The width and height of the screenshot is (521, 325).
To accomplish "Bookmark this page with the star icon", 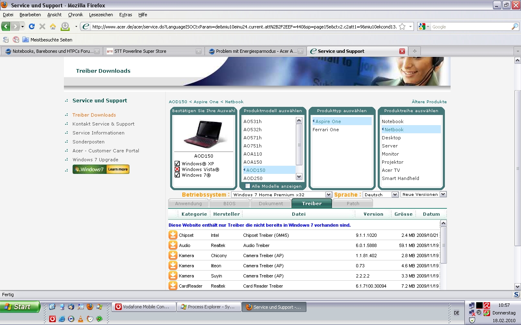I will tap(402, 27).
